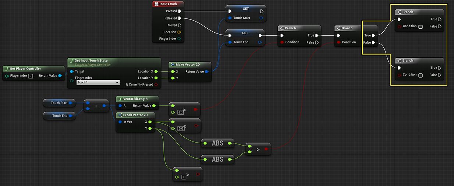Click the 0.0 value field on the less-than node

coord(181,128)
